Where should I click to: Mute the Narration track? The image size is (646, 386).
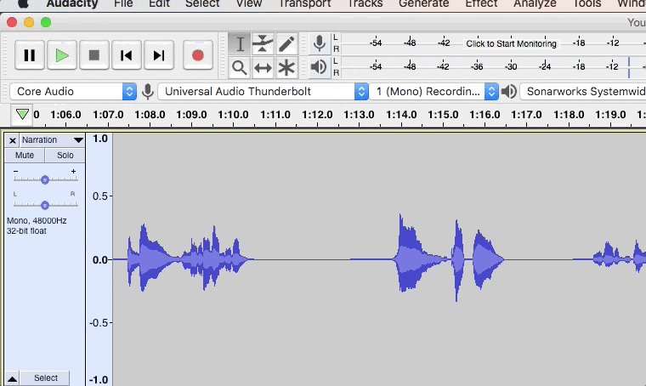click(x=25, y=156)
